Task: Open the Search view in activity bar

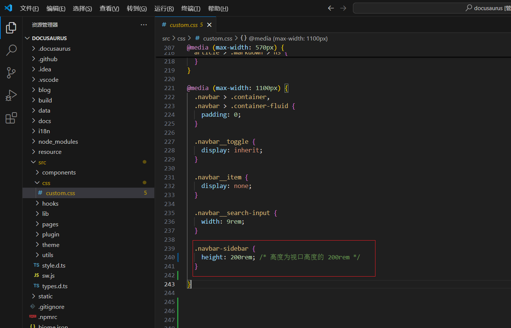Action: [11, 50]
